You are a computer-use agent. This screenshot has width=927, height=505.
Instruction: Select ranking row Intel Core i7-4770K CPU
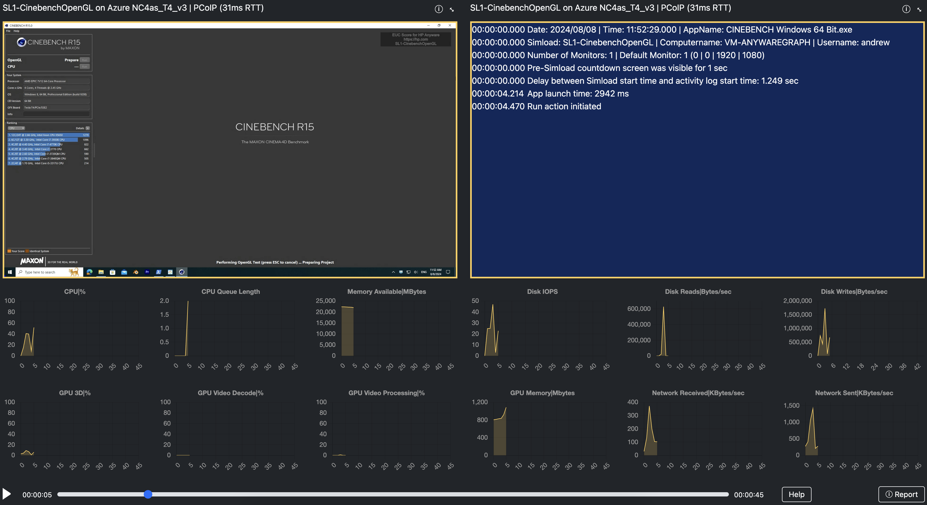coord(48,144)
